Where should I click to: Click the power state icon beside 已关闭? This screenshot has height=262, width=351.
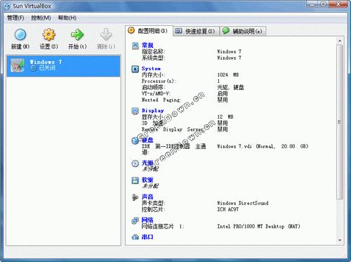34,68
